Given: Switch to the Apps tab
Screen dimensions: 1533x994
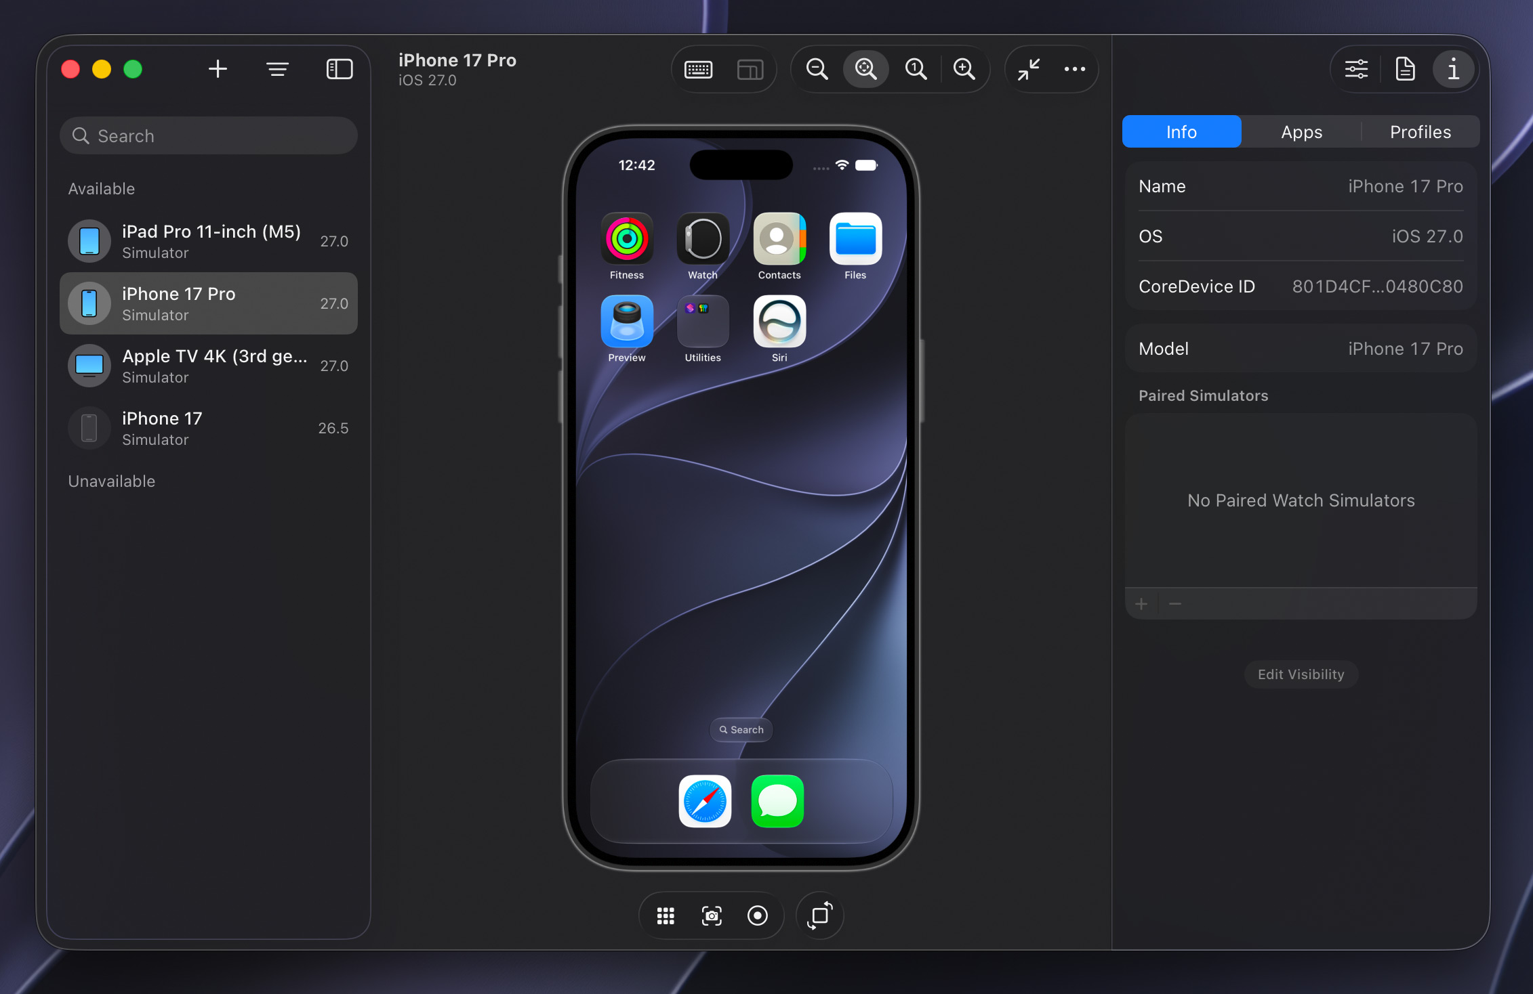Looking at the screenshot, I should pyautogui.click(x=1301, y=131).
